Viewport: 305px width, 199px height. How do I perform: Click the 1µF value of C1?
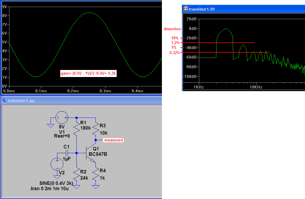(x=67, y=159)
